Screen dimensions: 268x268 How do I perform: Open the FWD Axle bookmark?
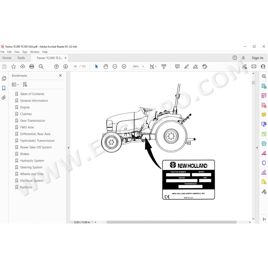coord(27,127)
